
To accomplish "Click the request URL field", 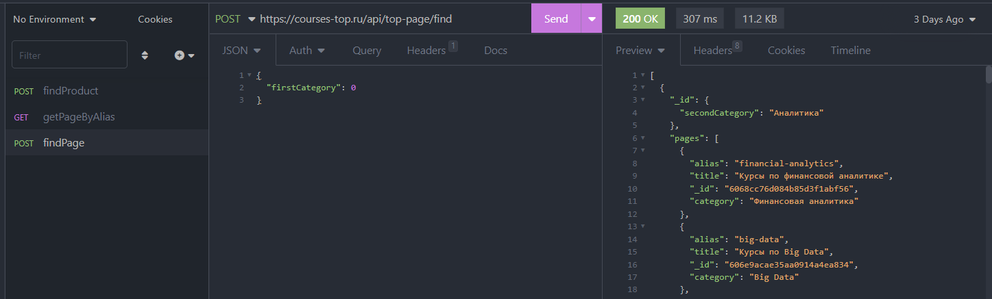I will [x=392, y=19].
